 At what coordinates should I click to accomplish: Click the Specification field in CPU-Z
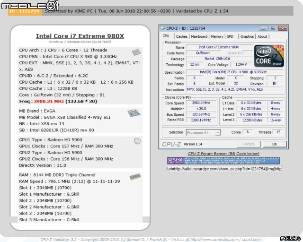(235, 72)
